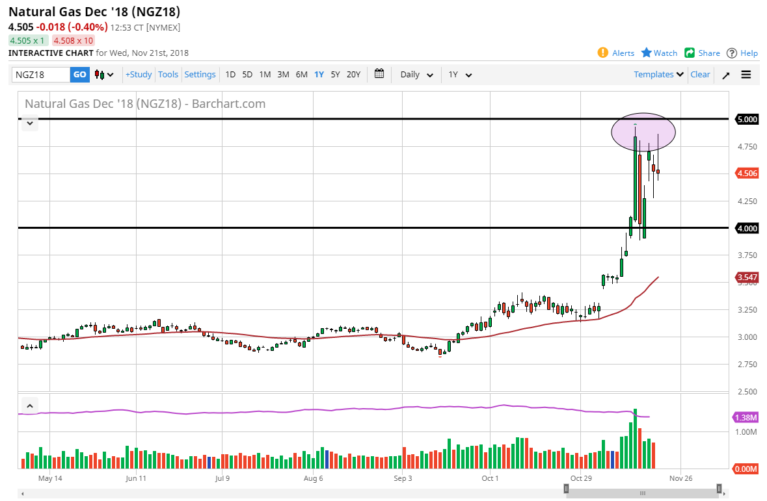Open the +Study menu

(x=139, y=75)
